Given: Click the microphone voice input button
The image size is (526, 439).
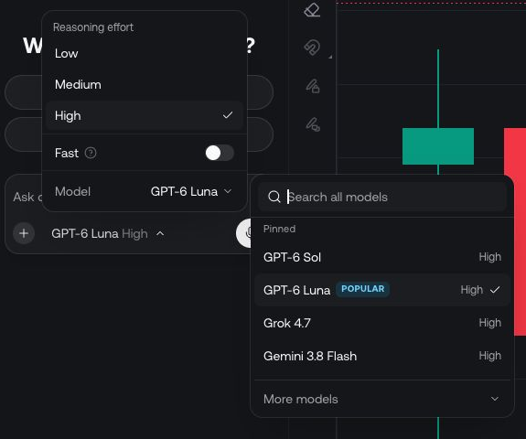Looking at the screenshot, I should tap(243, 233).
